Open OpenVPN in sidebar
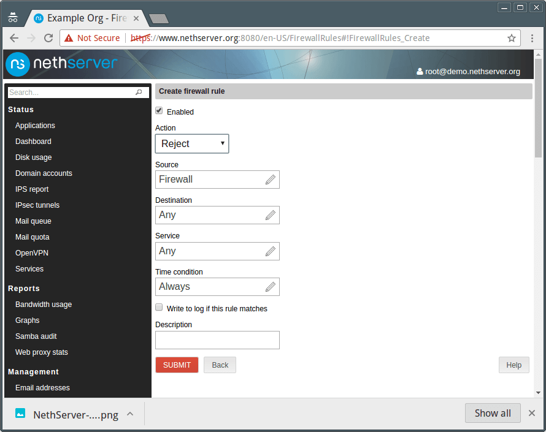The image size is (546, 432). pos(32,253)
